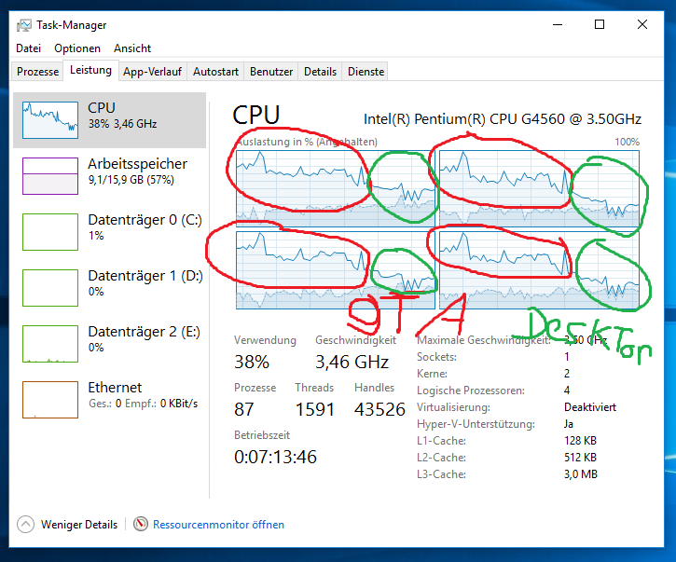Screen dimensions: 676x562
Task: Select the Arbeitsspeicher mini graph thumbnail
Action: (50, 176)
